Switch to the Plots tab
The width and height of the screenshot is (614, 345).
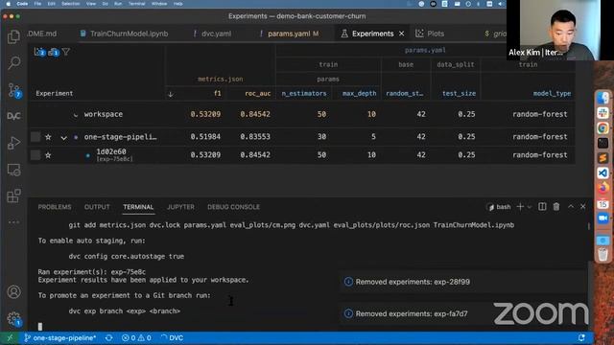tap(430, 34)
